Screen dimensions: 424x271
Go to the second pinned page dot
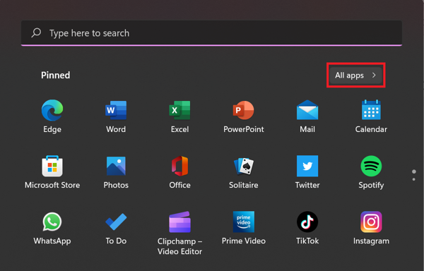point(413,179)
